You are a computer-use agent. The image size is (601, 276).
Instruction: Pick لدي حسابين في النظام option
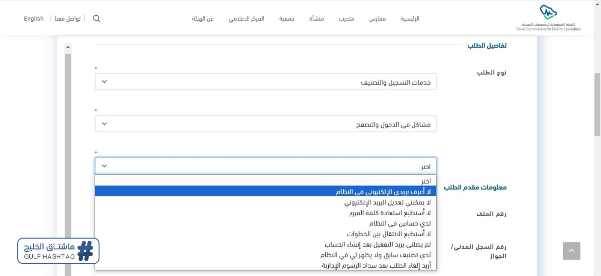point(400,223)
